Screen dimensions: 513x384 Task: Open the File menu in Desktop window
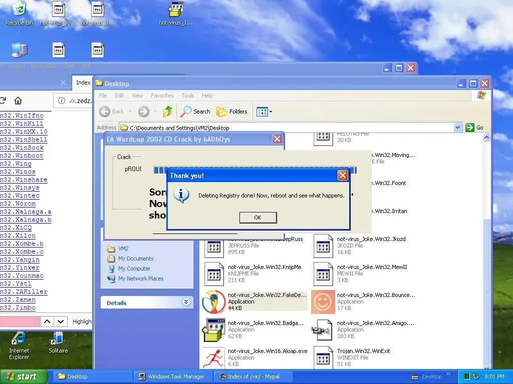click(103, 95)
